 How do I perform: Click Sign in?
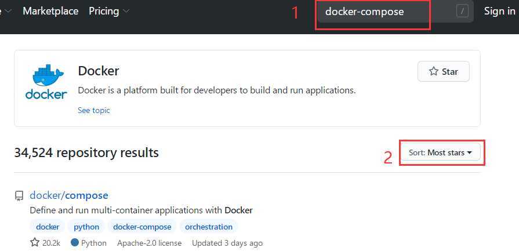(x=499, y=11)
